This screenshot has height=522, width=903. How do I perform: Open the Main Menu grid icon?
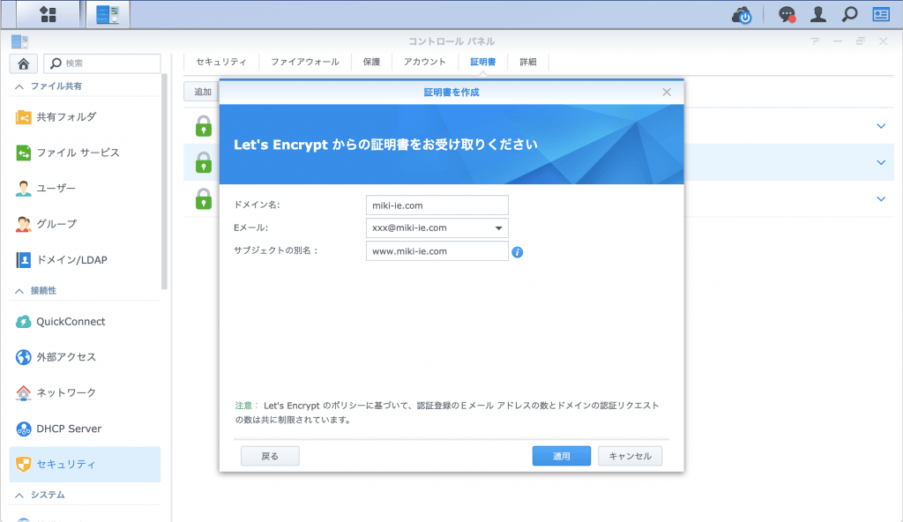[x=48, y=14]
